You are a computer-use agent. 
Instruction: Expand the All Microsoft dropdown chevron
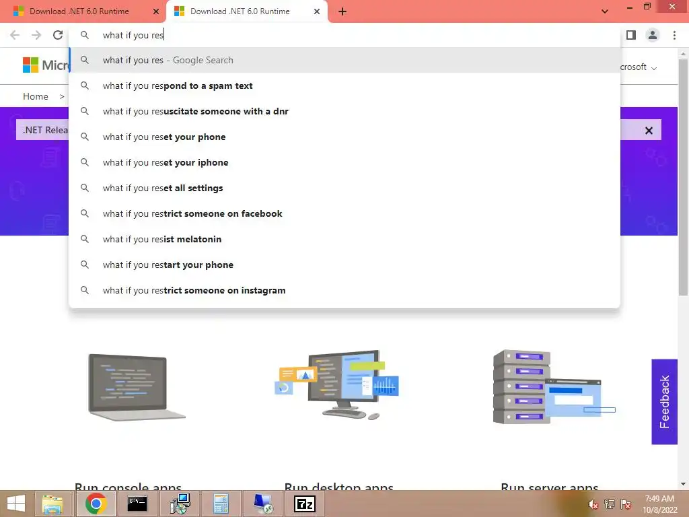pos(654,68)
